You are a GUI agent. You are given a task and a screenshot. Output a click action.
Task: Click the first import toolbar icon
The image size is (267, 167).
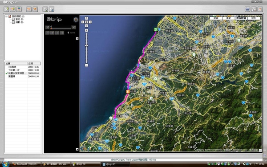6,9
